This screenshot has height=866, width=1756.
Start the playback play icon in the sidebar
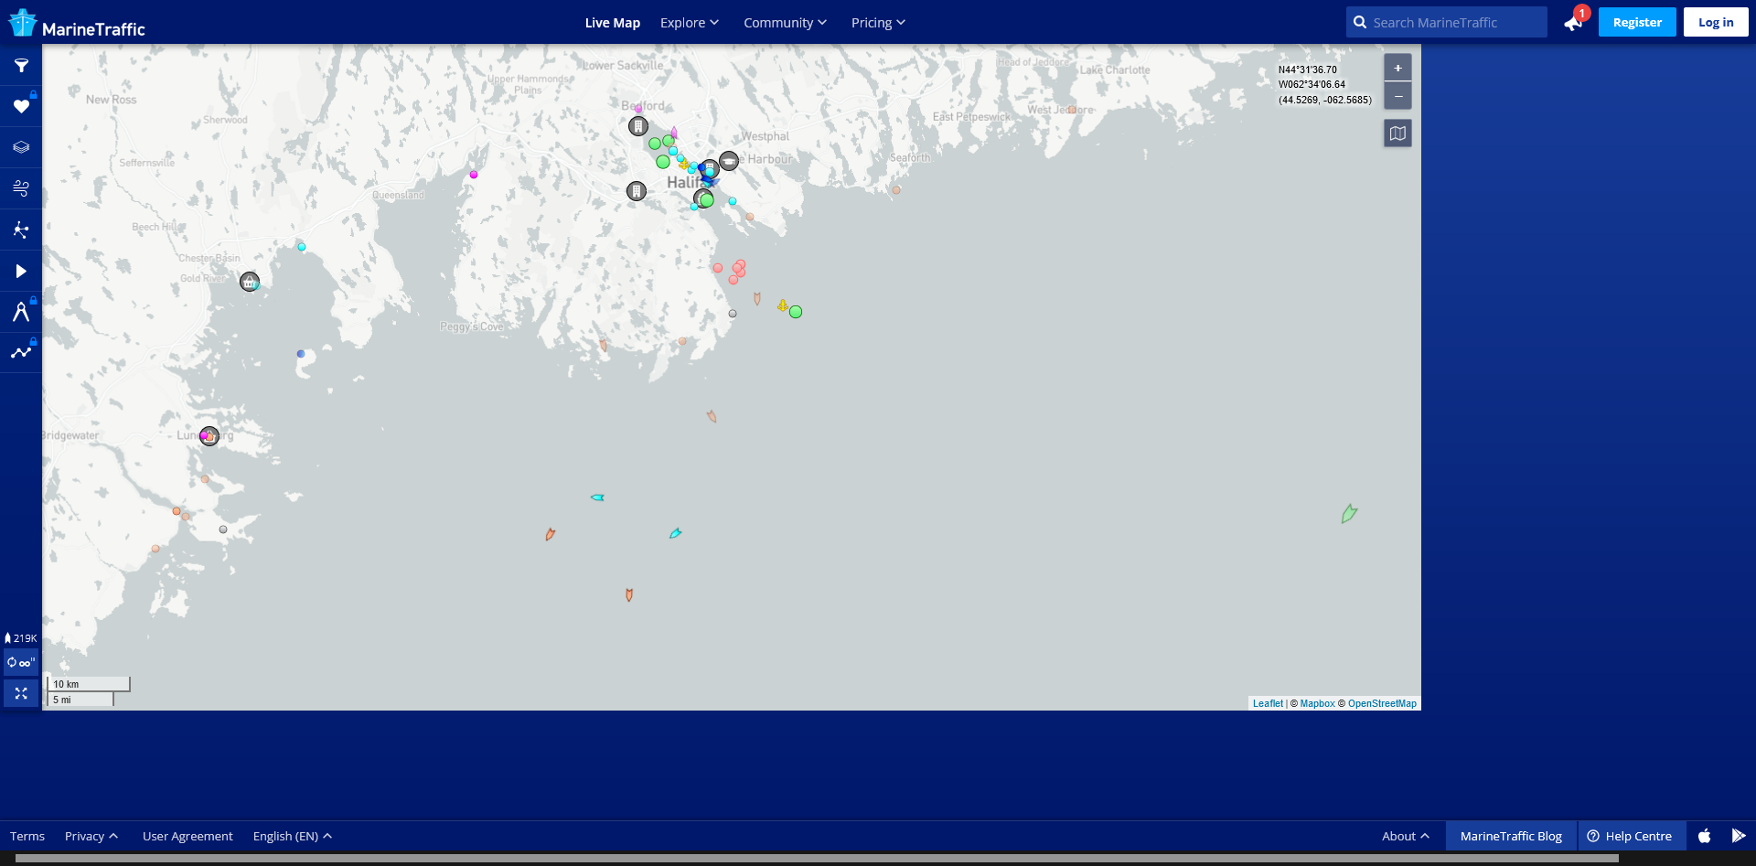pyautogui.click(x=21, y=271)
